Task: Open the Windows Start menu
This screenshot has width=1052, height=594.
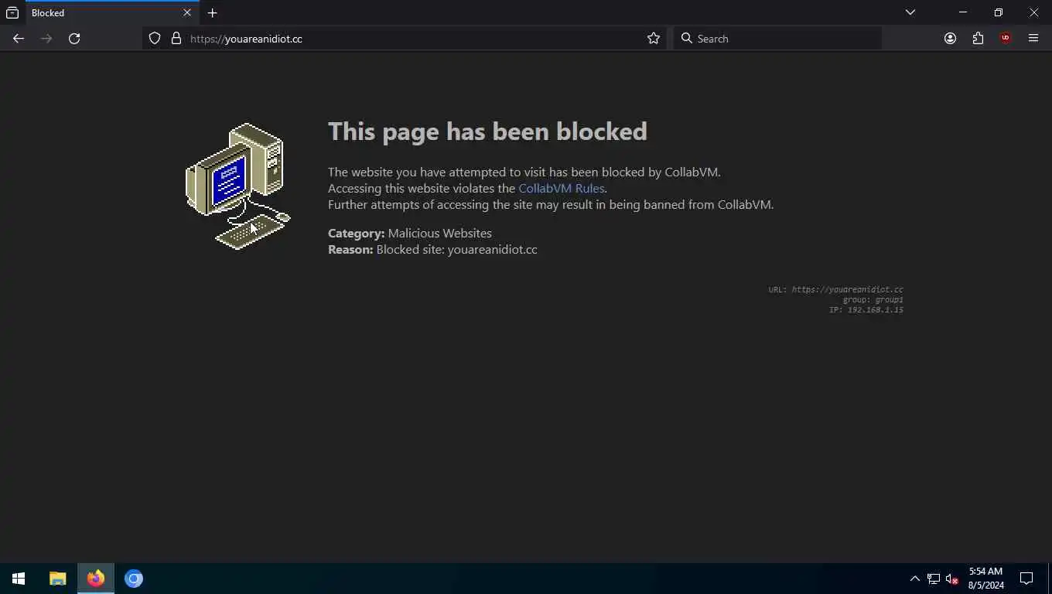Action: 19,579
